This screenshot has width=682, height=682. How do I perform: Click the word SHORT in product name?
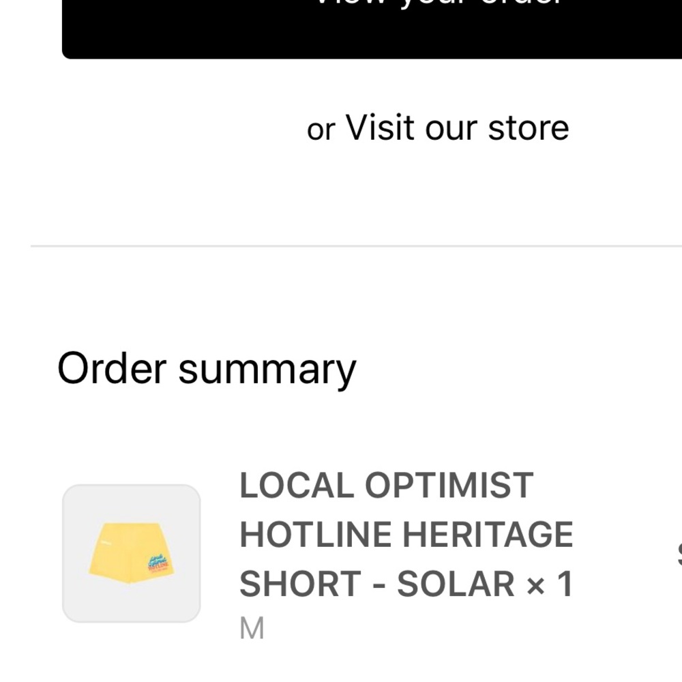299,584
